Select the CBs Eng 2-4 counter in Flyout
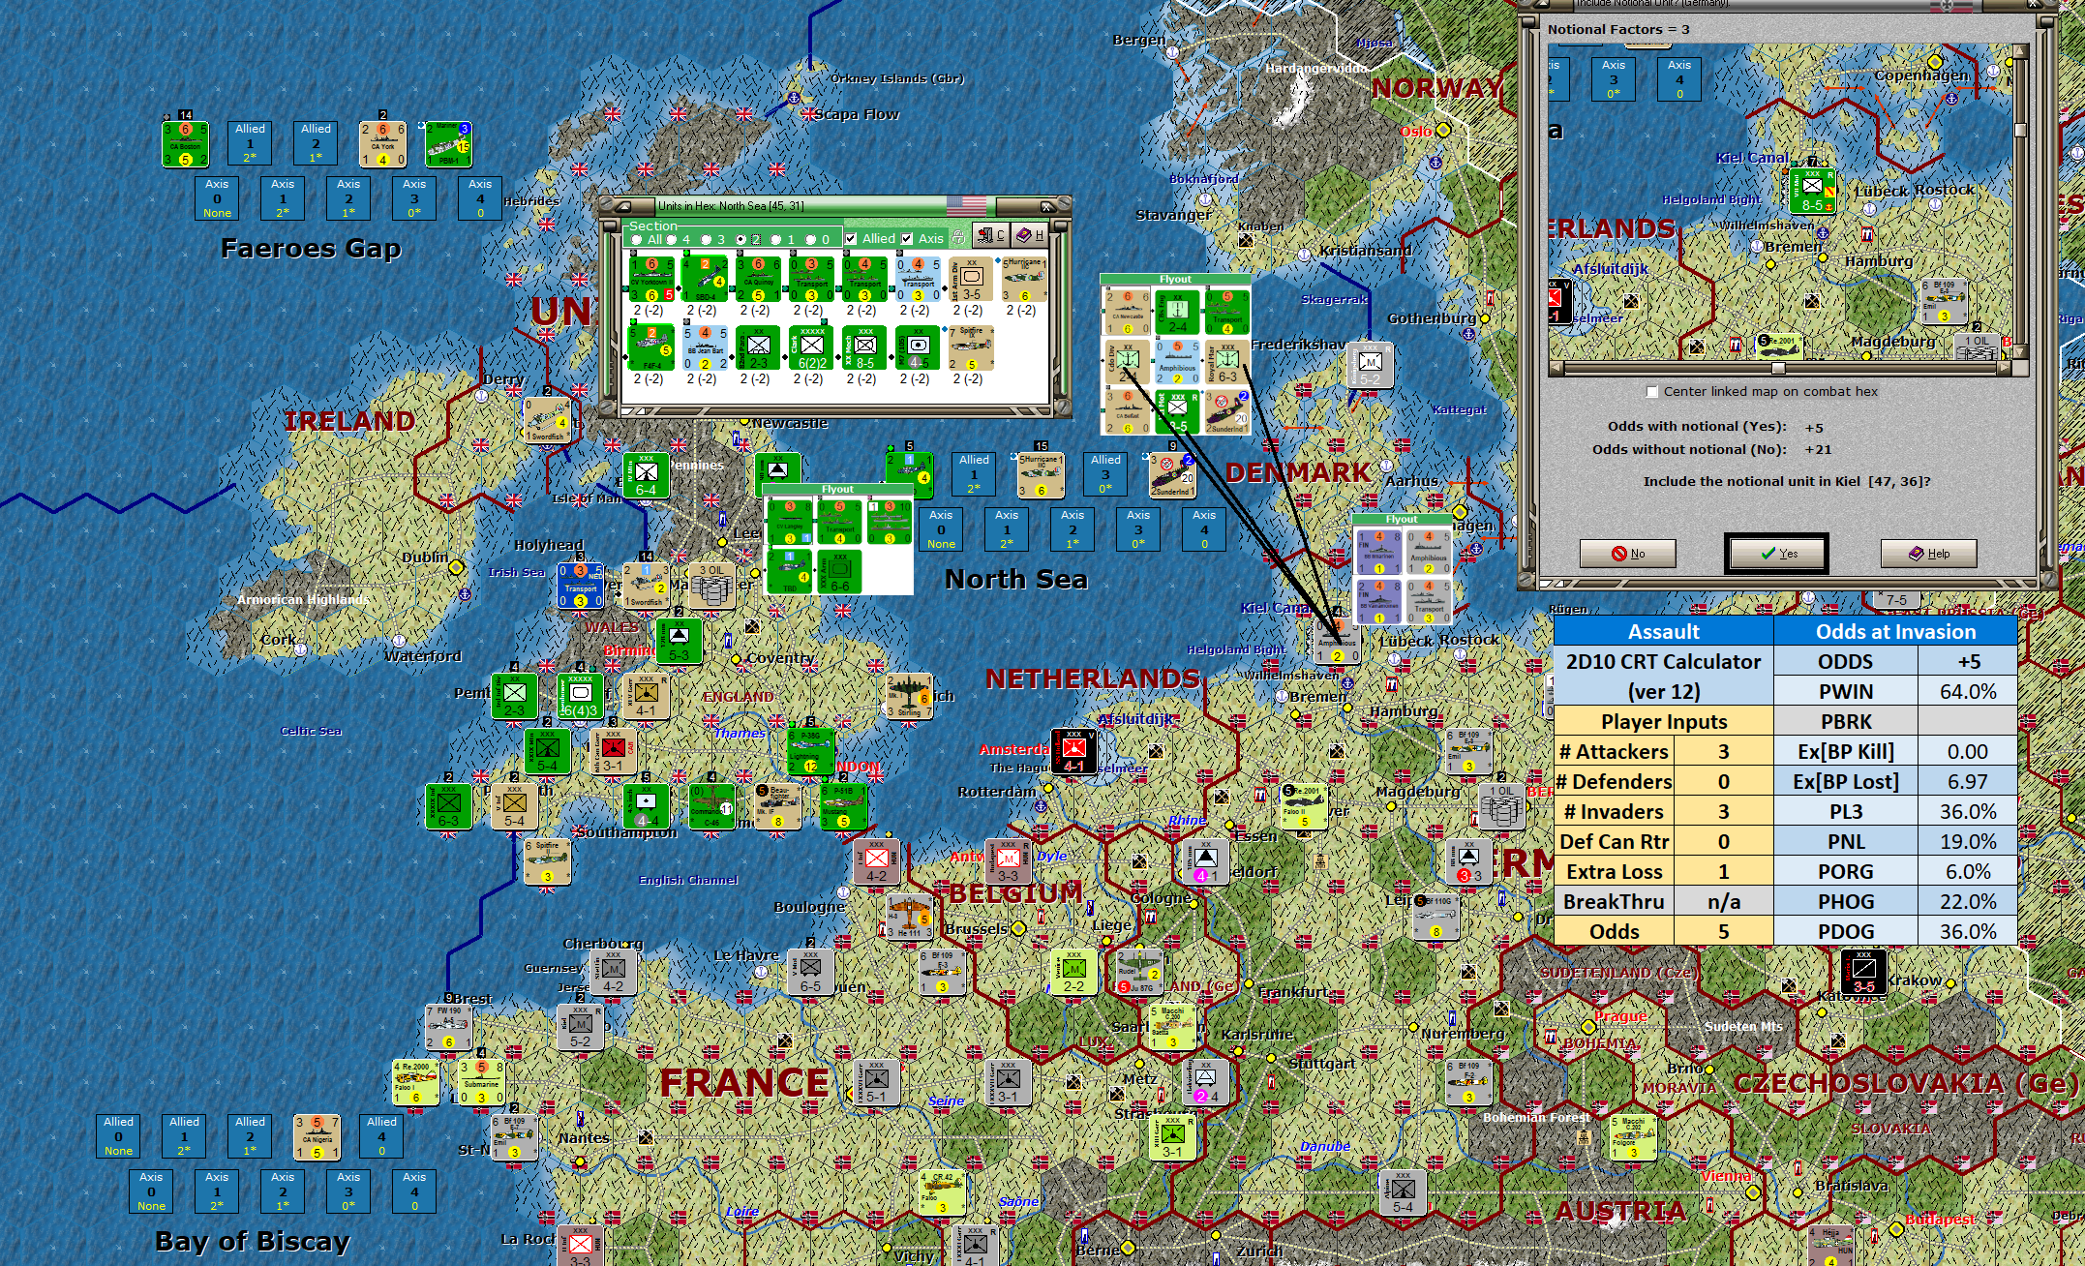 click(1177, 312)
